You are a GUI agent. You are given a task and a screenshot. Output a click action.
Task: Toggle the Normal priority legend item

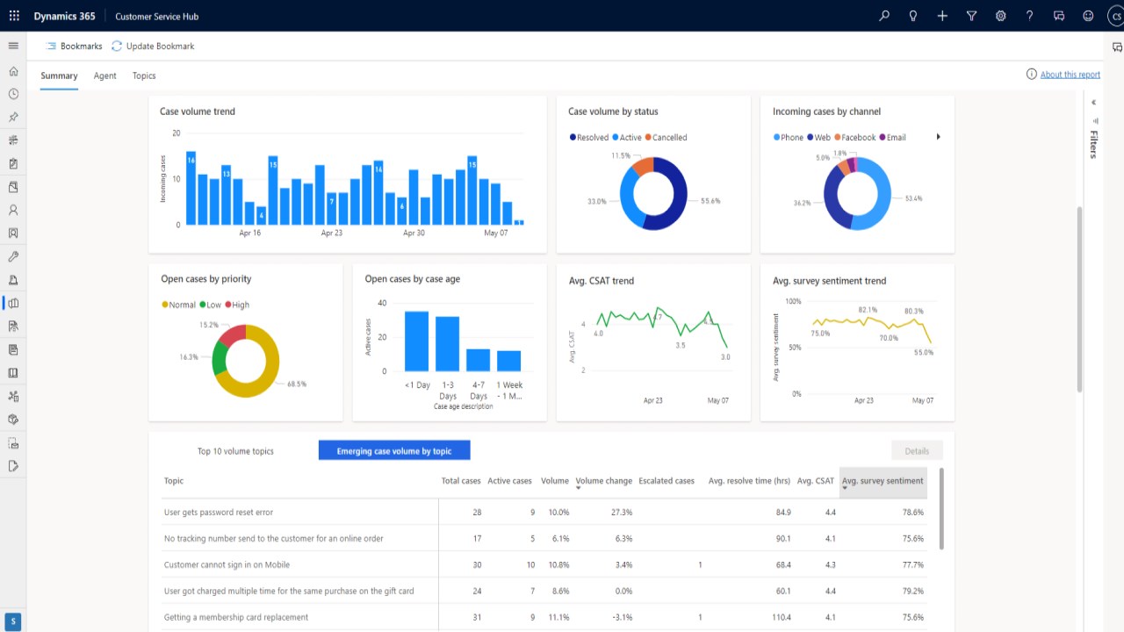point(179,305)
